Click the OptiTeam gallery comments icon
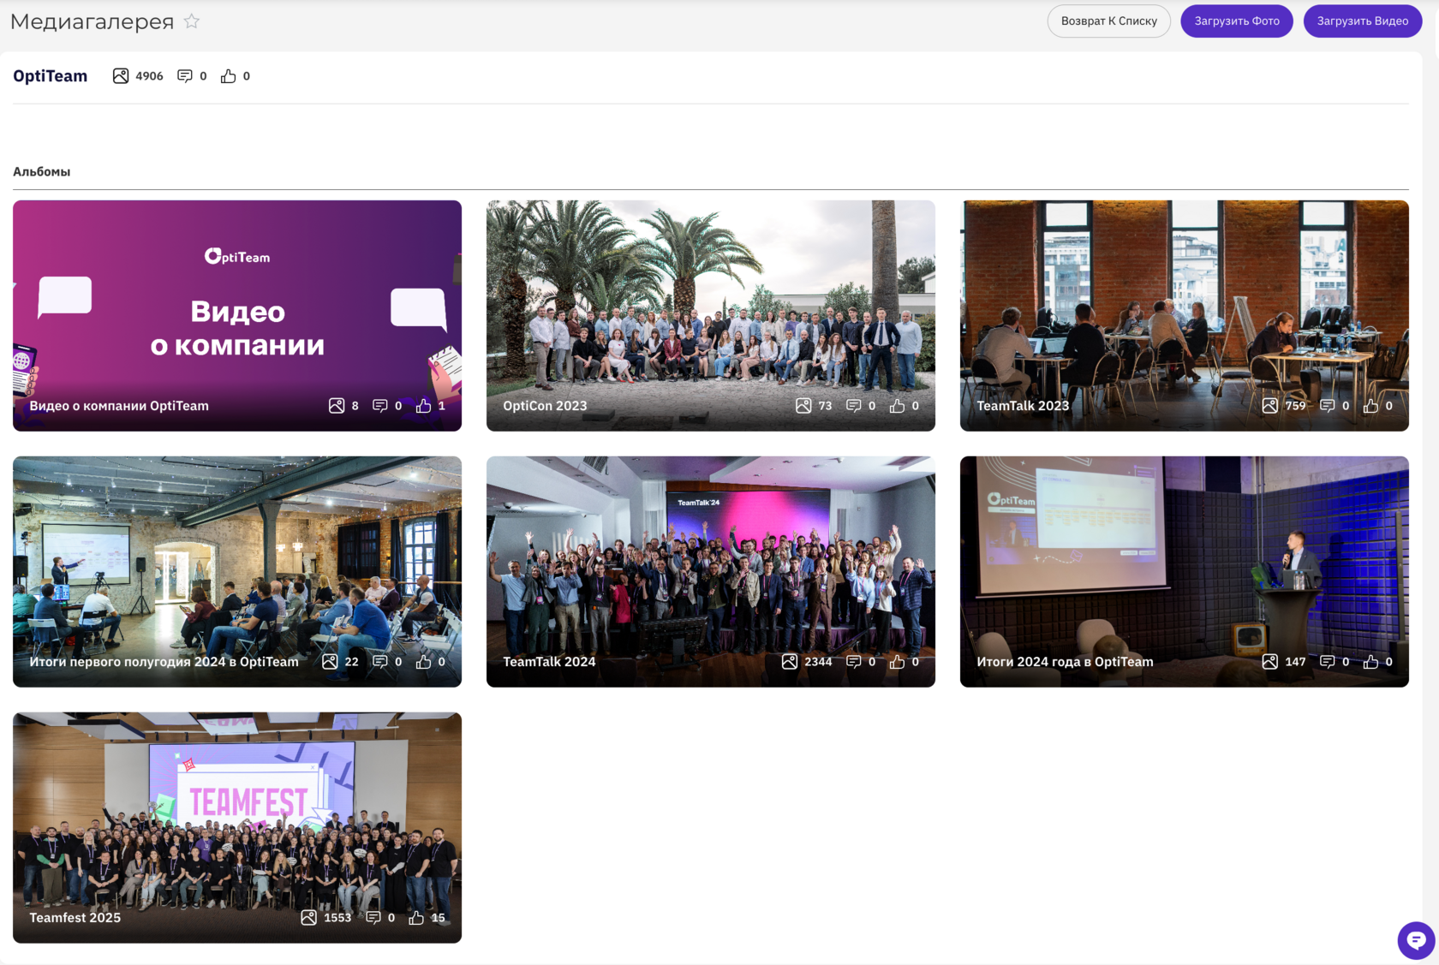The image size is (1439, 965). [x=185, y=76]
